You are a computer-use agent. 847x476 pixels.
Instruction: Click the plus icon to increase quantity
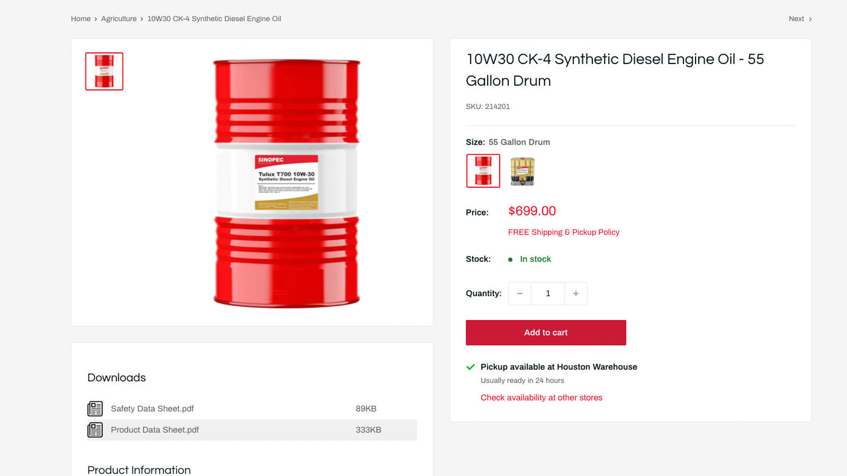pyautogui.click(x=575, y=293)
